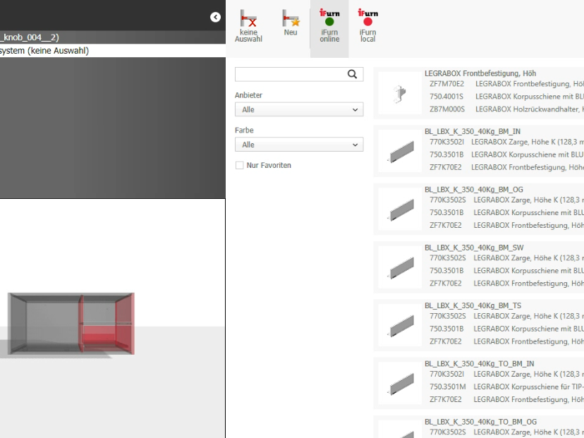Create a new drawer with Neu
Image resolution: width=584 pixels, height=438 pixels.
point(291,23)
